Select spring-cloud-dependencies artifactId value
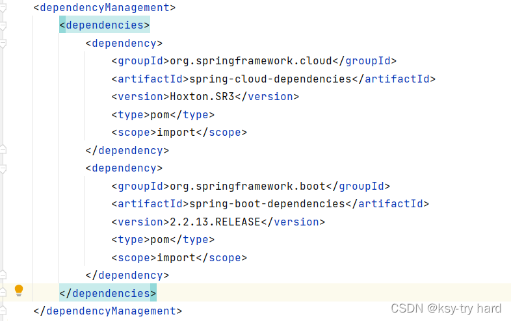Viewport: 511px width, 321px height. (x=270, y=79)
